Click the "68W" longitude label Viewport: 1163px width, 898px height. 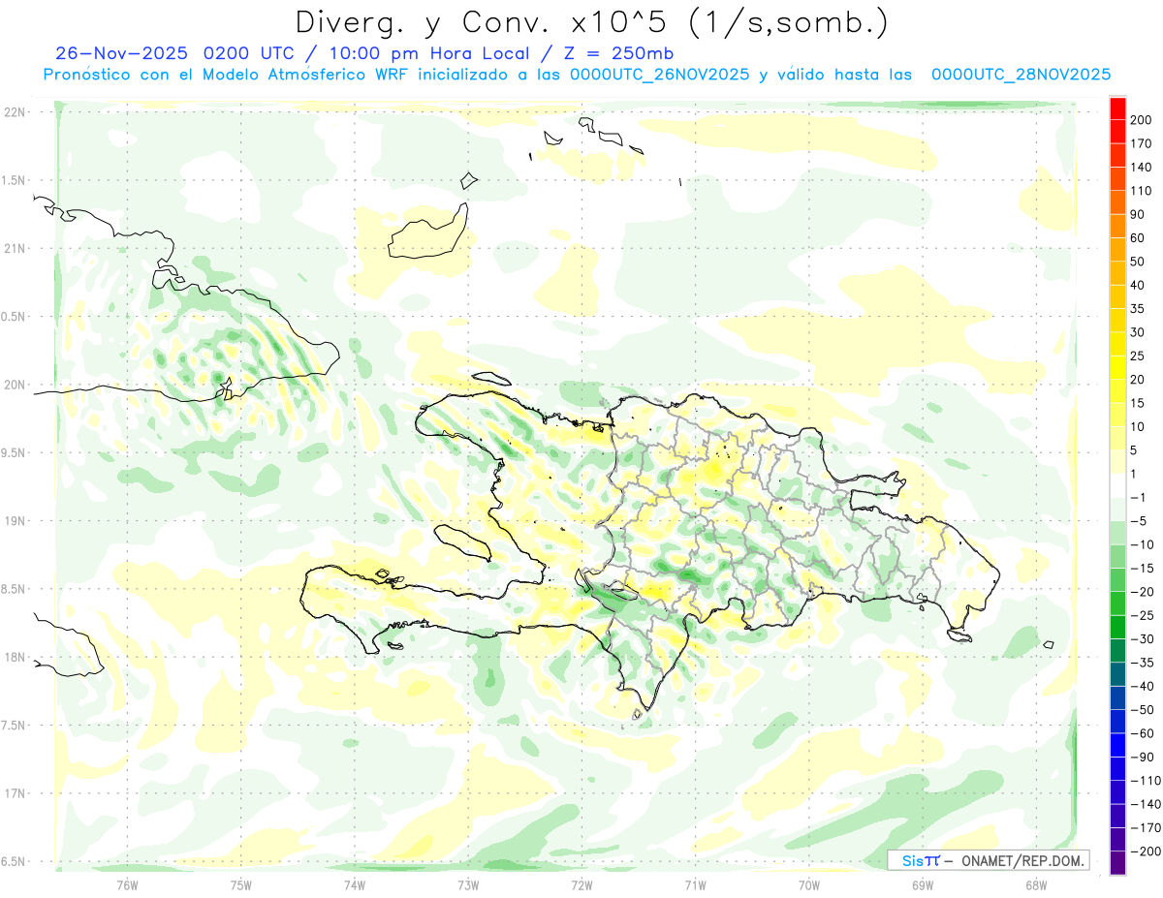(x=1036, y=883)
